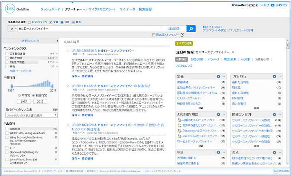Open result JP-2014114332 A title link

point(111,86)
